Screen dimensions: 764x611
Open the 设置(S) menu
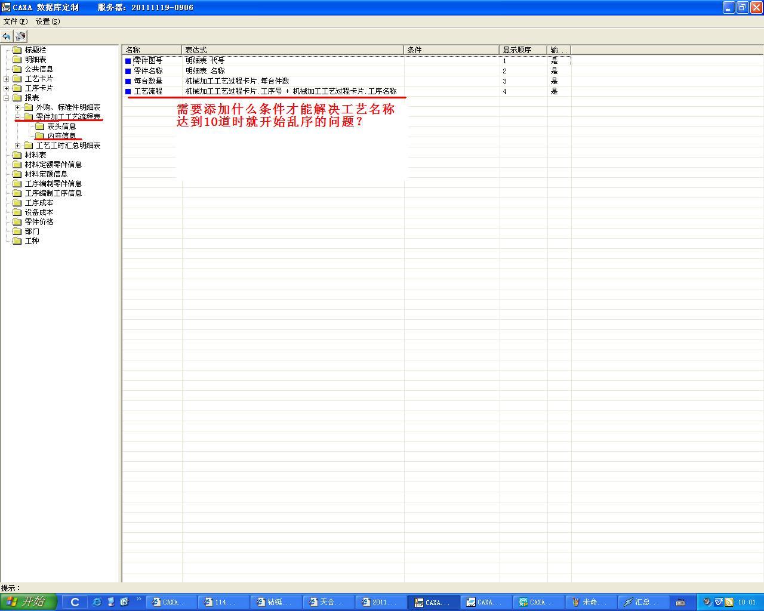pos(47,21)
